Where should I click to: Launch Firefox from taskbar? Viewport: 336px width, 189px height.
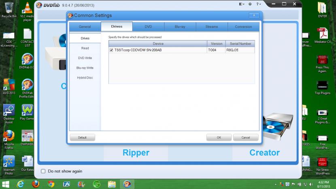pyautogui.click(x=36, y=184)
